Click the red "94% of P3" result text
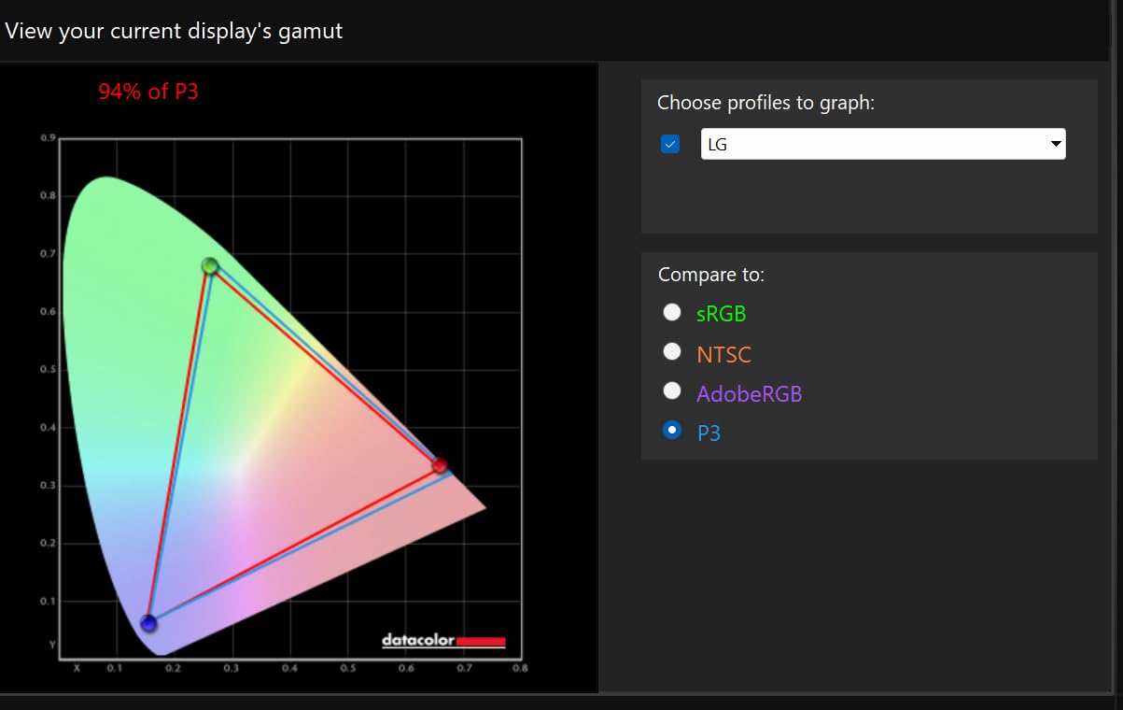Viewport: 1123px width, 710px height. point(148,92)
